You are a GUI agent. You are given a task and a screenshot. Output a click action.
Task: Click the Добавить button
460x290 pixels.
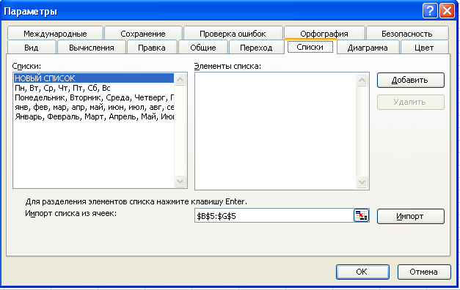pos(410,80)
